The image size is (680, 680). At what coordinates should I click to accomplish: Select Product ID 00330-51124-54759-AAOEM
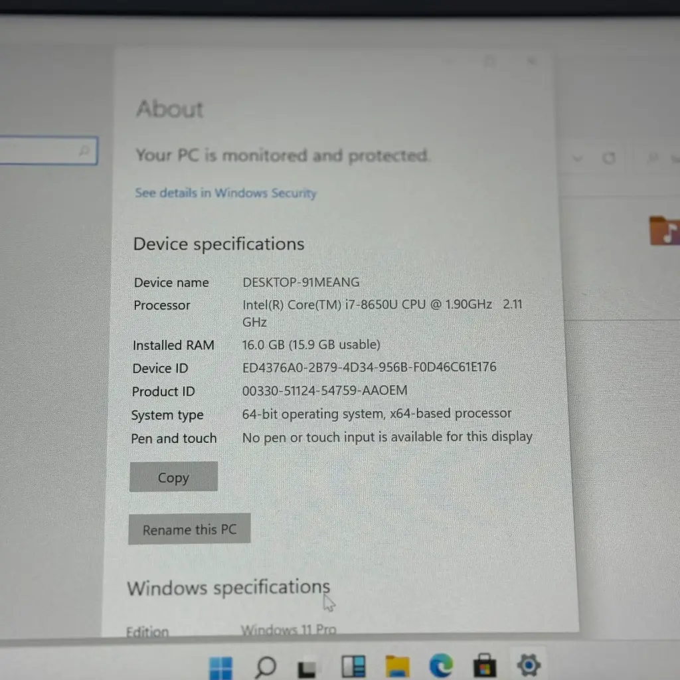325,390
